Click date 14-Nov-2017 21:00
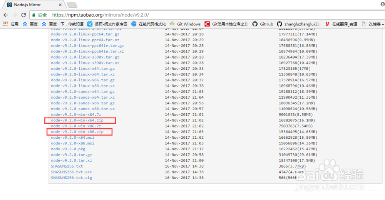The width and height of the screenshot is (385, 200). tap(184, 160)
